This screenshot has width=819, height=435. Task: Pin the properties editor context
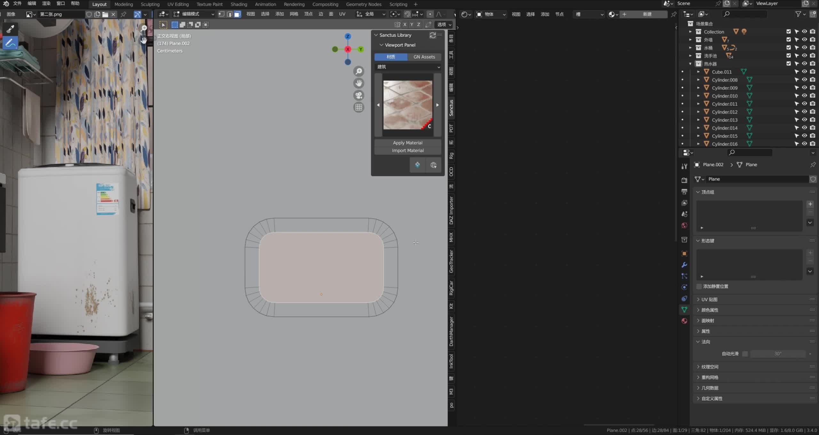[x=813, y=165]
